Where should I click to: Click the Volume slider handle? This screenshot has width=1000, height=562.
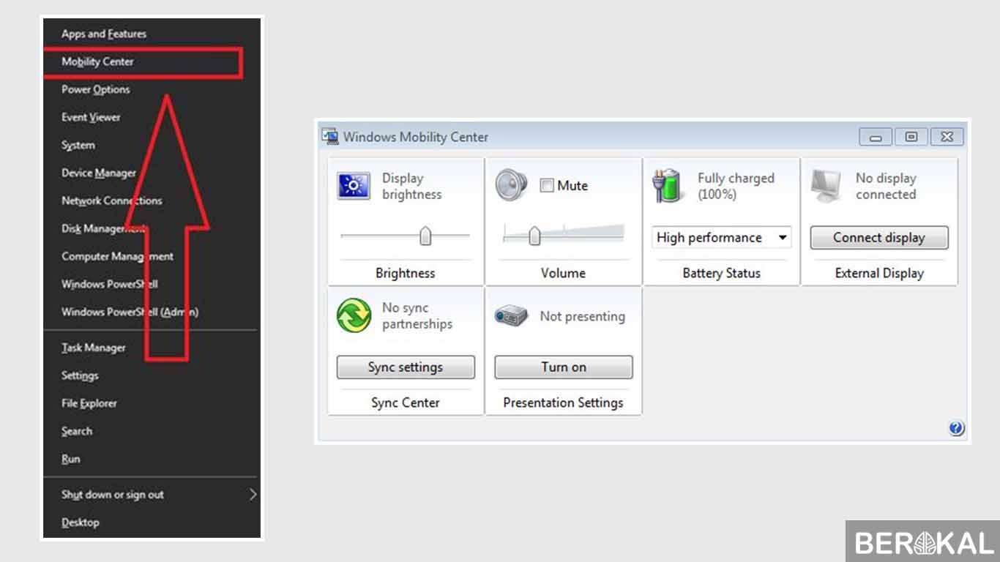tap(534, 236)
